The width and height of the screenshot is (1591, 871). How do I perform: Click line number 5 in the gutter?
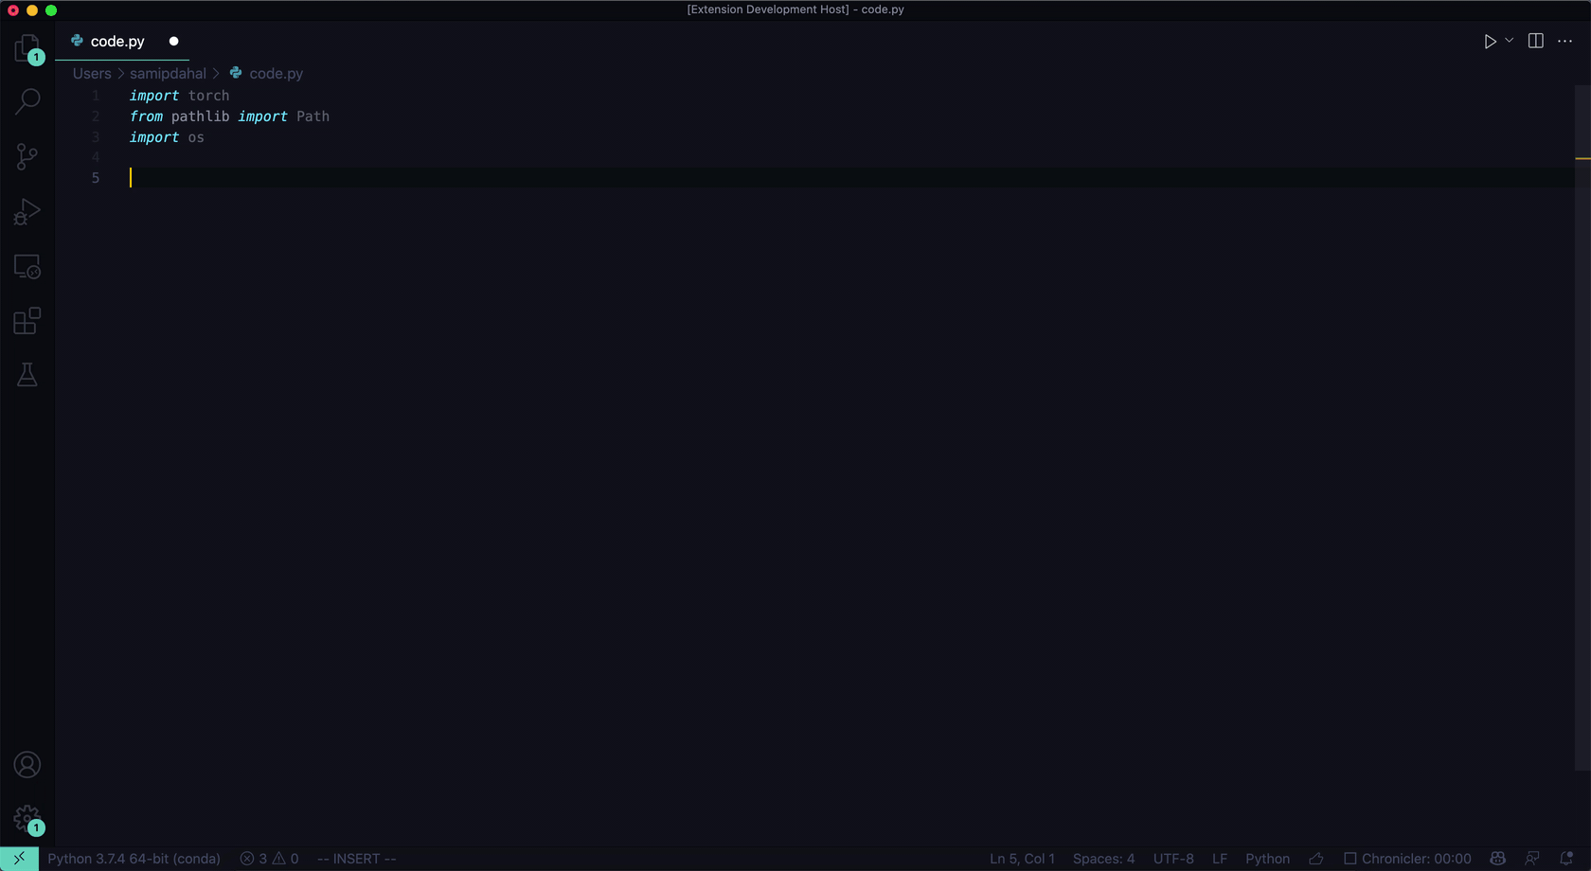coord(96,178)
